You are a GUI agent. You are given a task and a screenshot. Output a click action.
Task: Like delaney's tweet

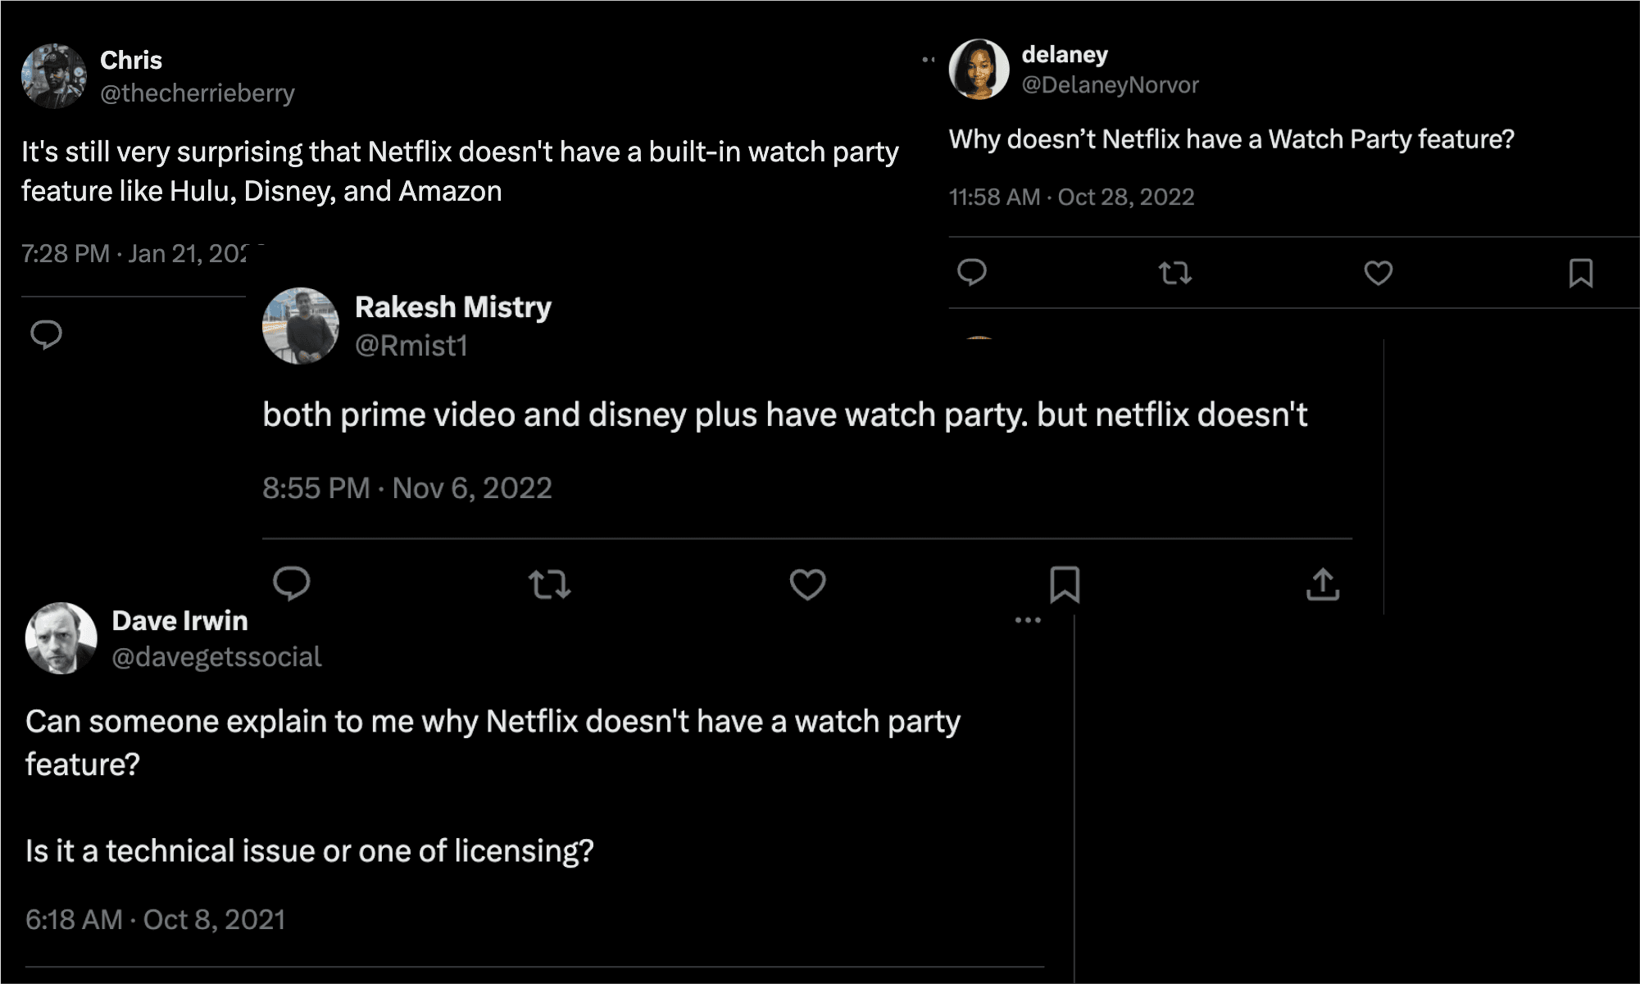[x=1378, y=273]
